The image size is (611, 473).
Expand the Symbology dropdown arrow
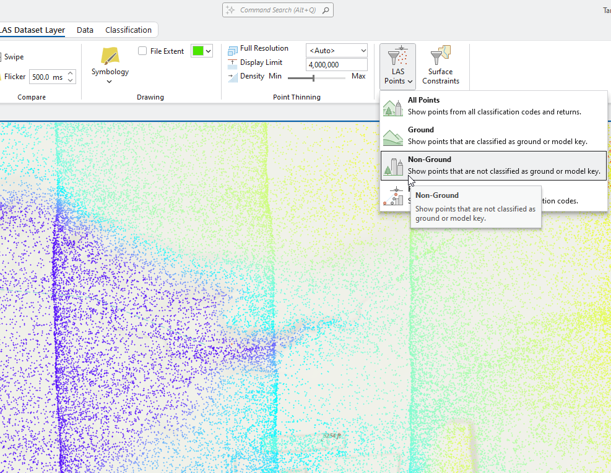coord(110,82)
